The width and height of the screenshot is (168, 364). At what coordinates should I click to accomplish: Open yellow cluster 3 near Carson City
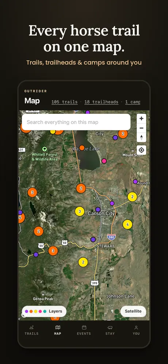(80, 211)
